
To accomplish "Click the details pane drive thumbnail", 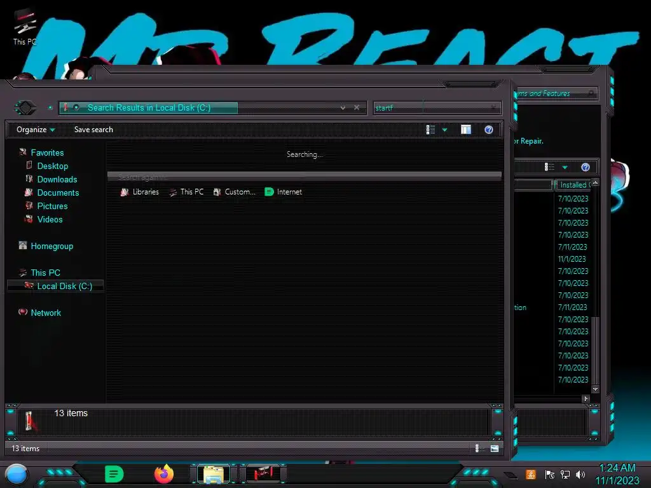I will pyautogui.click(x=29, y=421).
